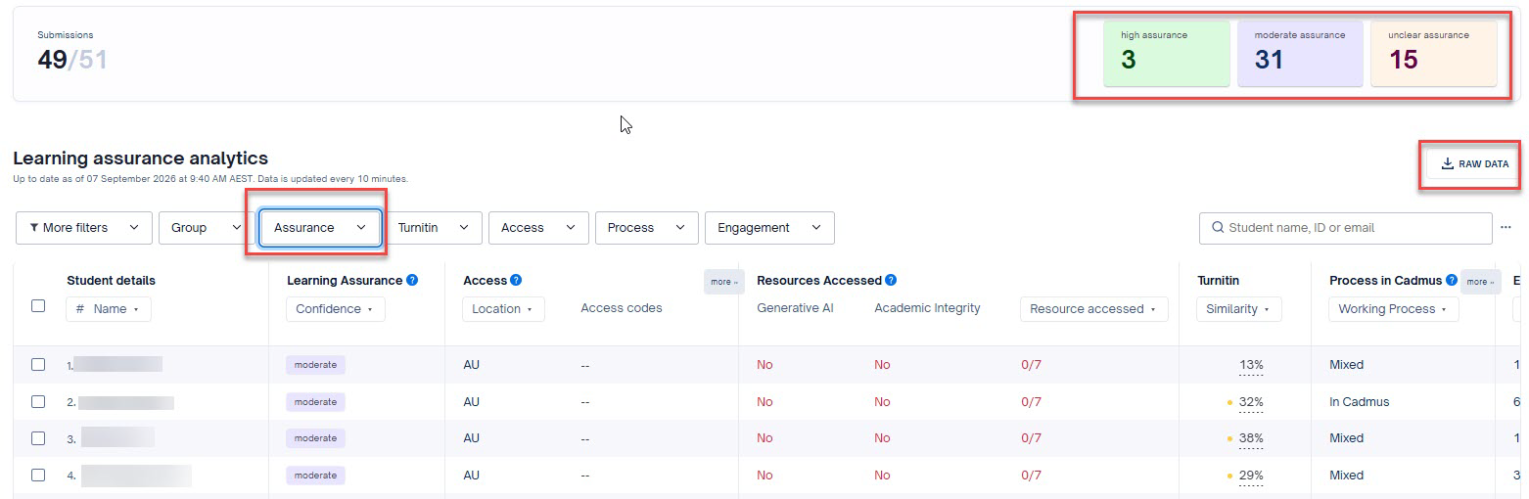Image resolution: width=1529 pixels, height=499 pixels.
Task: Expand the Turnitin filter dropdown
Action: [x=434, y=227]
